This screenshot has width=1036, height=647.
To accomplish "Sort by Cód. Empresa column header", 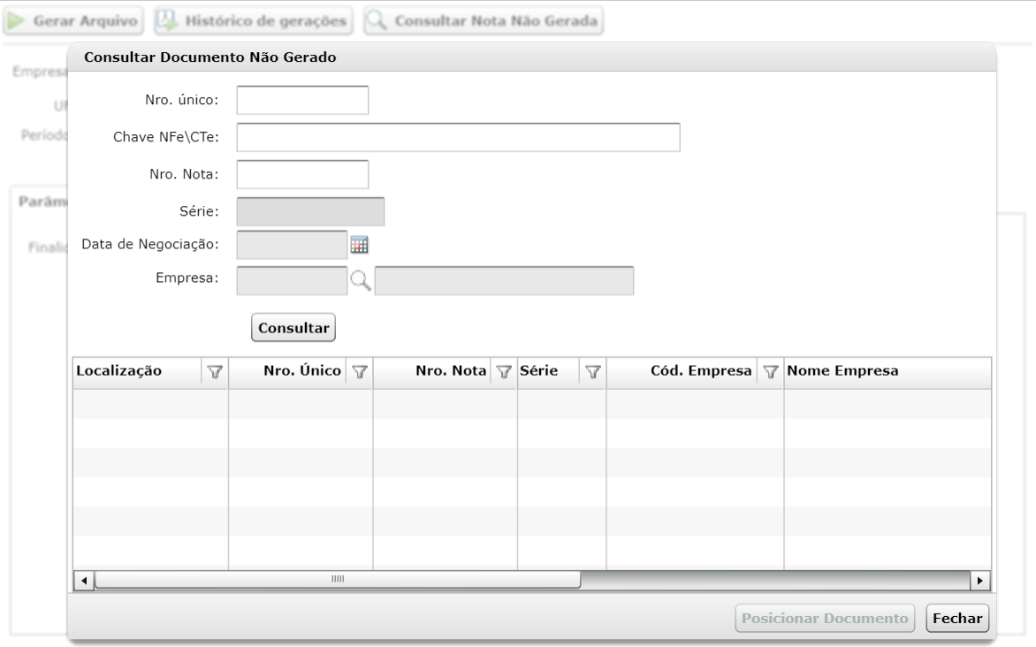I will click(701, 370).
